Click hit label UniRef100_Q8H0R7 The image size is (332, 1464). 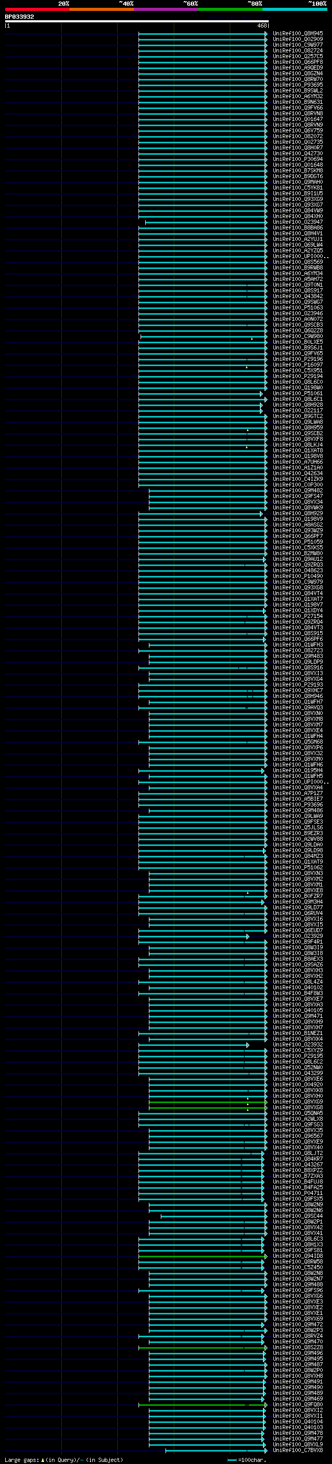[x=298, y=148]
